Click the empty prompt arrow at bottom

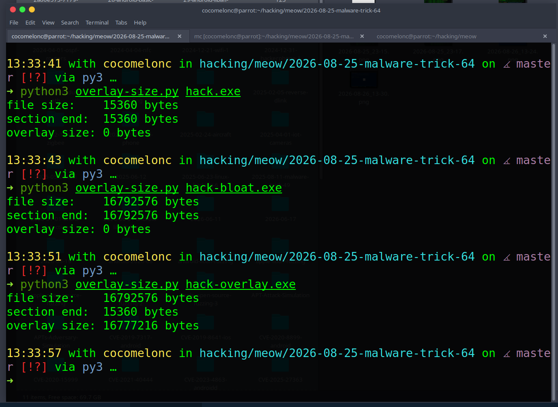click(10, 381)
